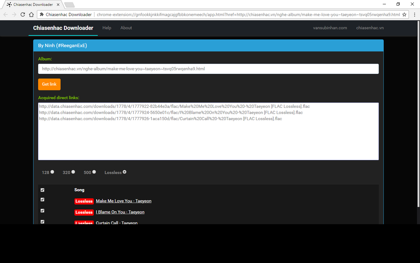Open Make Me Love You - Taeyeon link
This screenshot has width=420, height=263.
(124, 201)
